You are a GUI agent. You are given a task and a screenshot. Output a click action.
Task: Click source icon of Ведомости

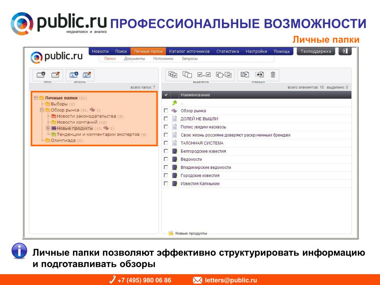(x=174, y=159)
